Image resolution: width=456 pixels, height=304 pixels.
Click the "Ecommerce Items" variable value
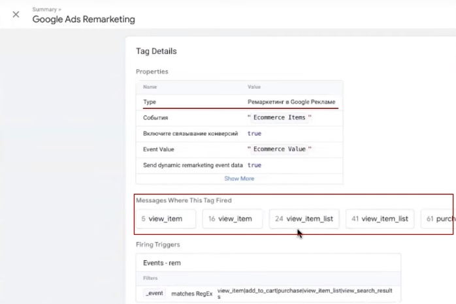coord(280,117)
